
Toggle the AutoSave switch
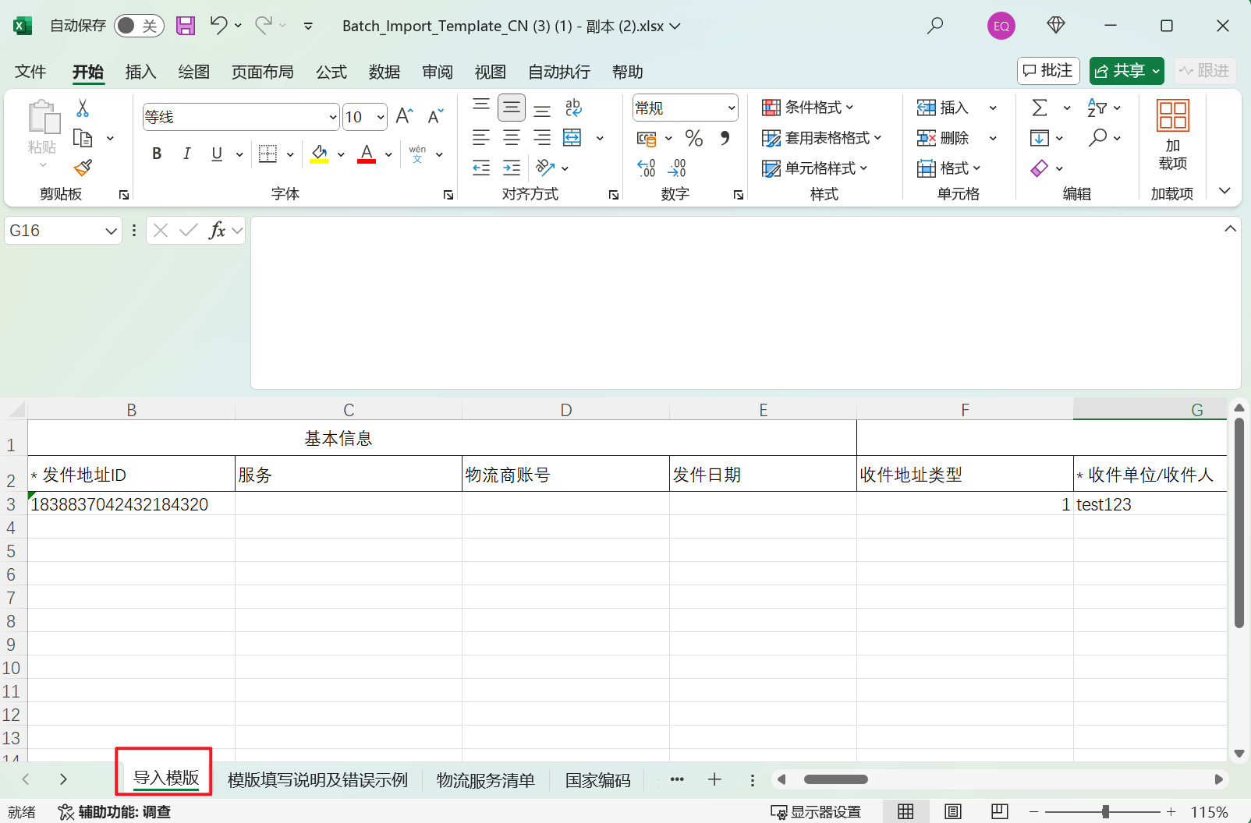click(x=139, y=26)
